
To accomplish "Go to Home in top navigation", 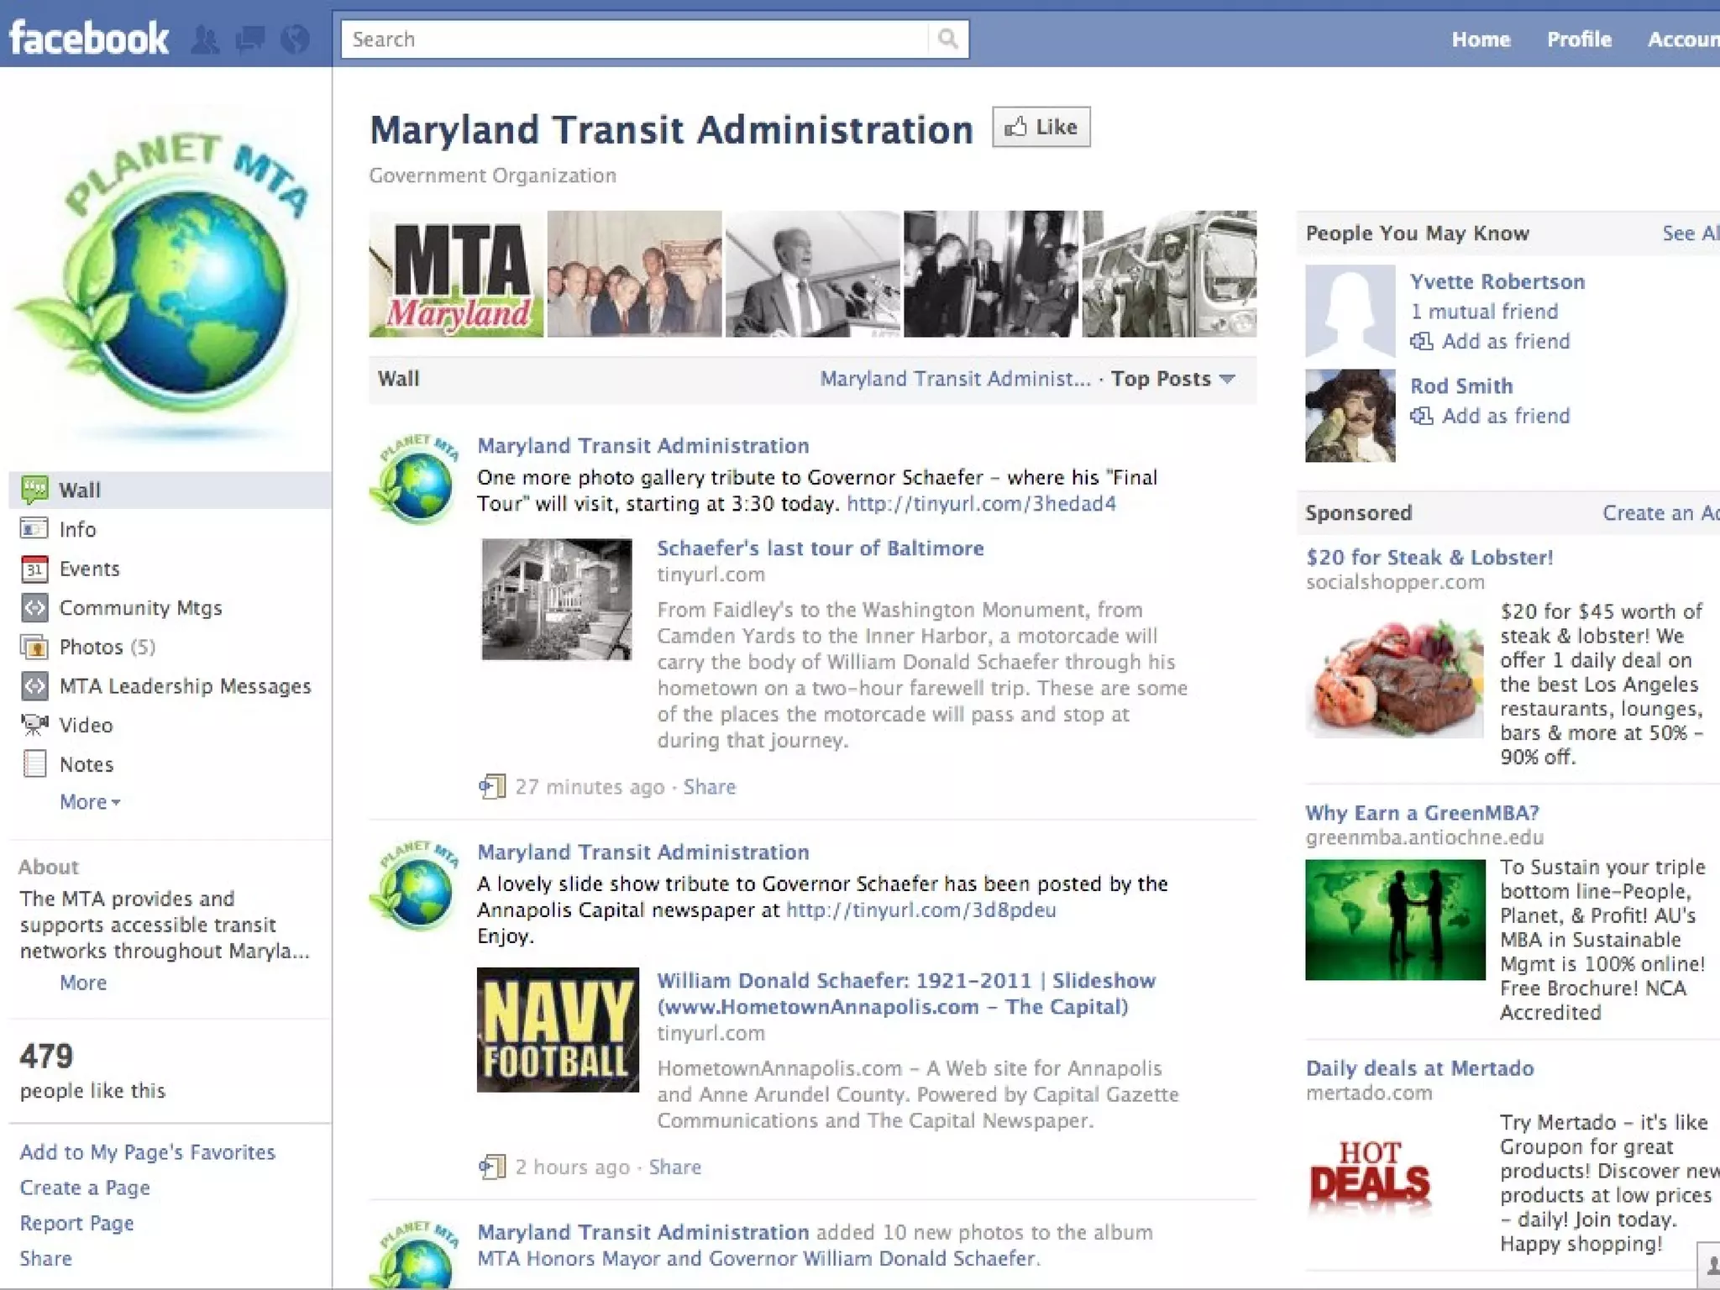I will point(1480,39).
